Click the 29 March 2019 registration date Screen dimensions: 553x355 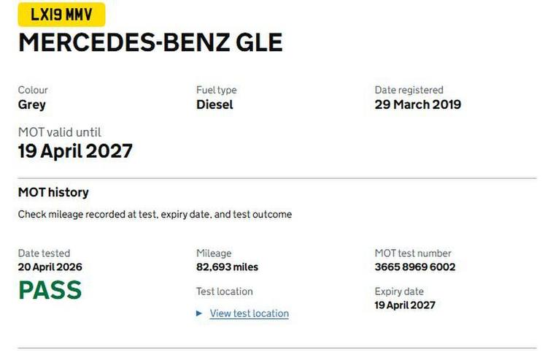tap(417, 104)
